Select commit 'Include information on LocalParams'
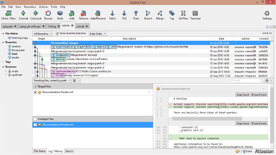The height and width of the screenshot is (155, 276). tap(151, 59)
